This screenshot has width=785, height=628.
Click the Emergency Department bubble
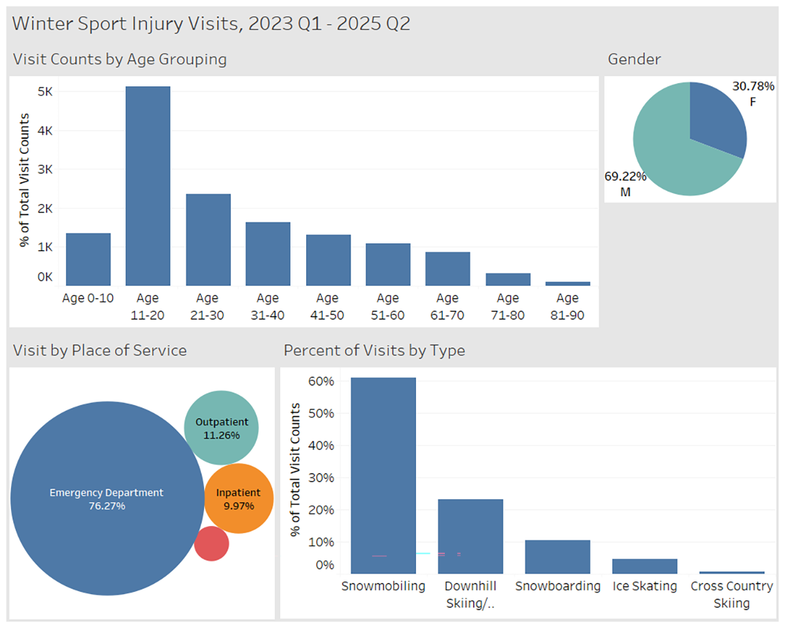pos(108,498)
